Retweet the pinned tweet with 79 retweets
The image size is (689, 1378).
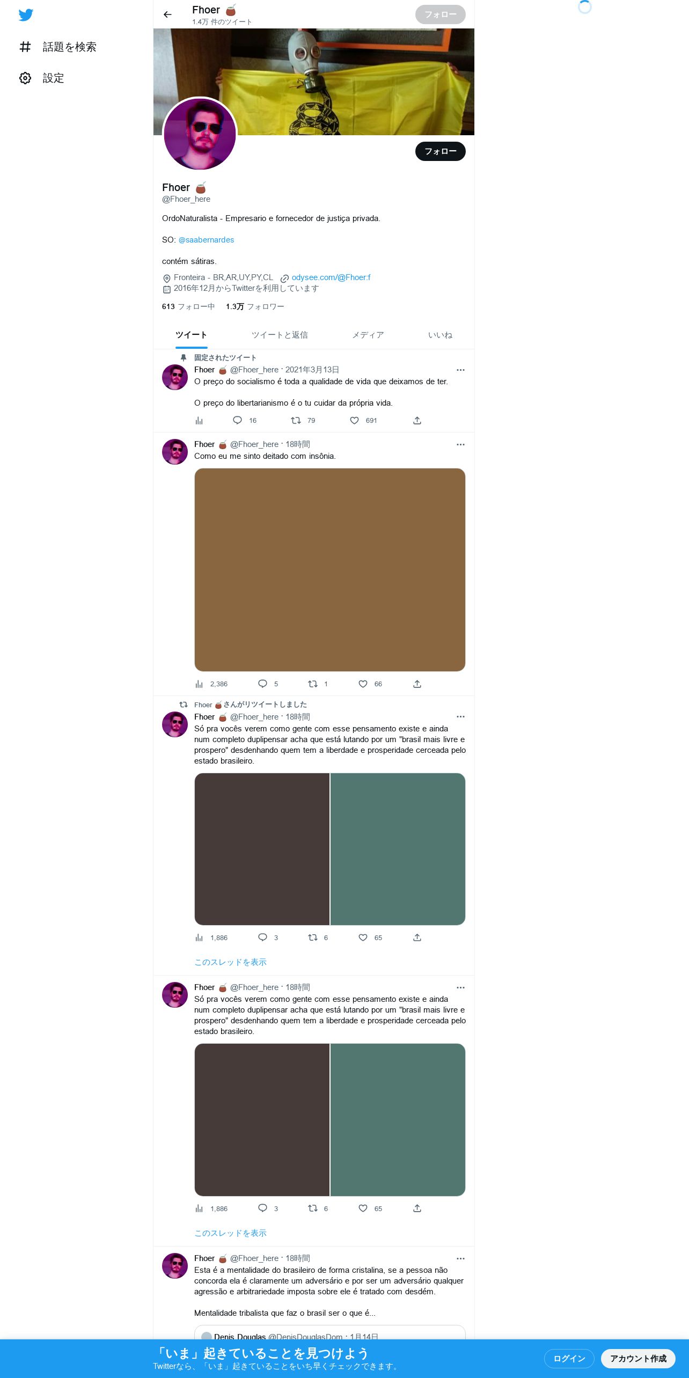click(296, 421)
